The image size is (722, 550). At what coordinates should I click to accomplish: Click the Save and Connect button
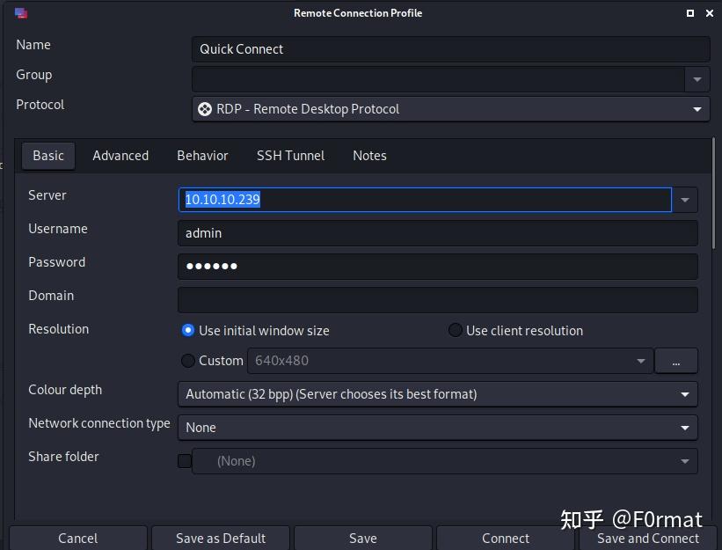click(648, 538)
